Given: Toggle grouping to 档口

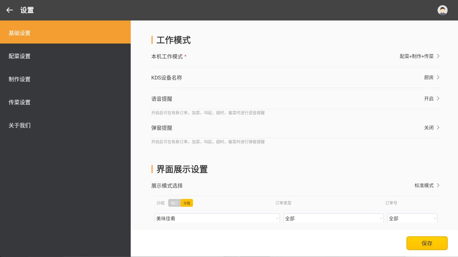Looking at the screenshot, I should 174,203.
